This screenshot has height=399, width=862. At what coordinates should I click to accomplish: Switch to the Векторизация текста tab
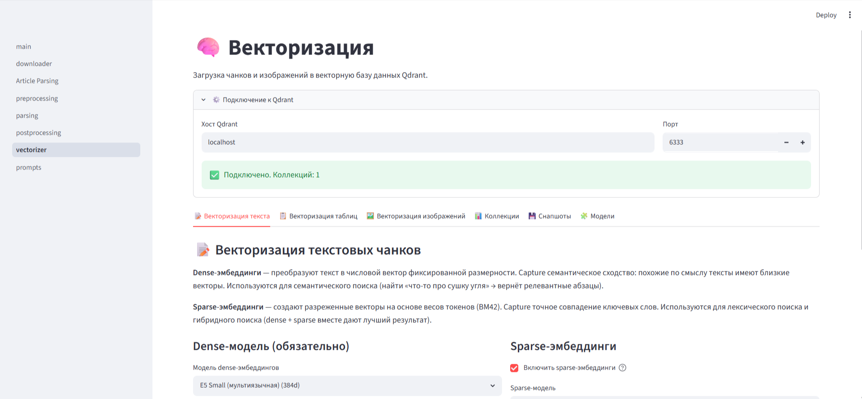[x=232, y=216]
